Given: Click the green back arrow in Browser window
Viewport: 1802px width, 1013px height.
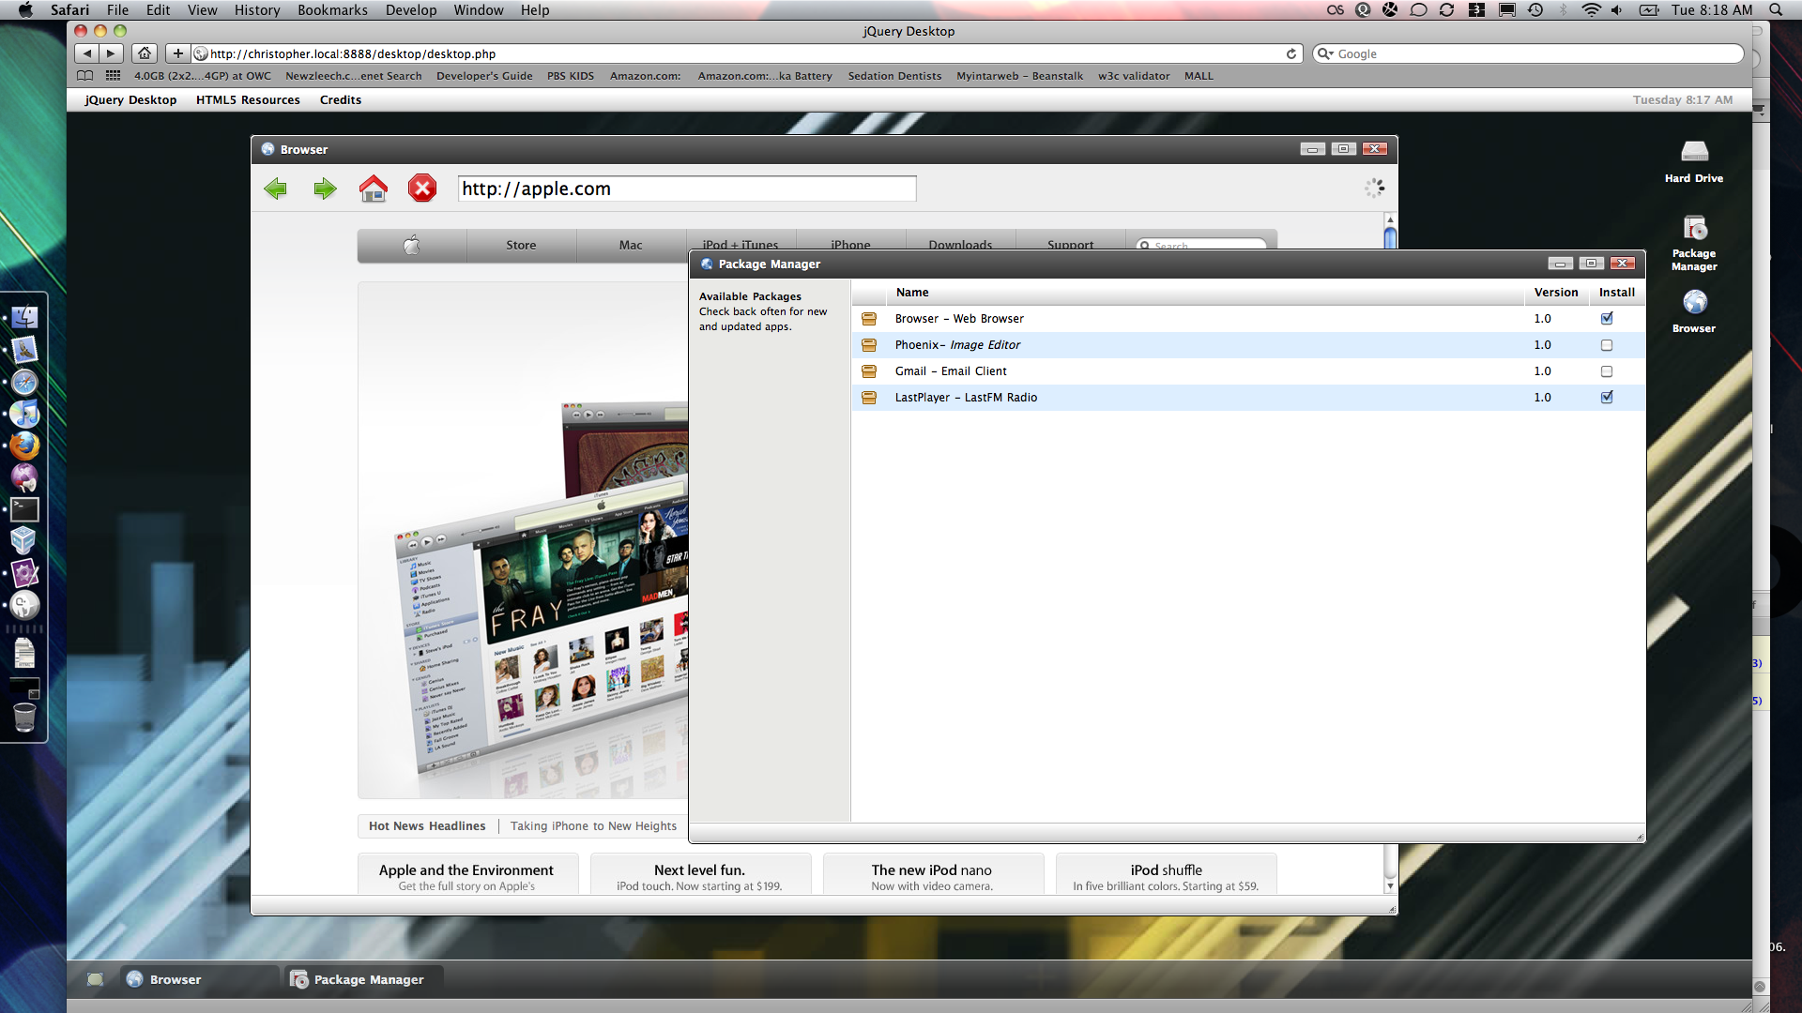Looking at the screenshot, I should [275, 189].
